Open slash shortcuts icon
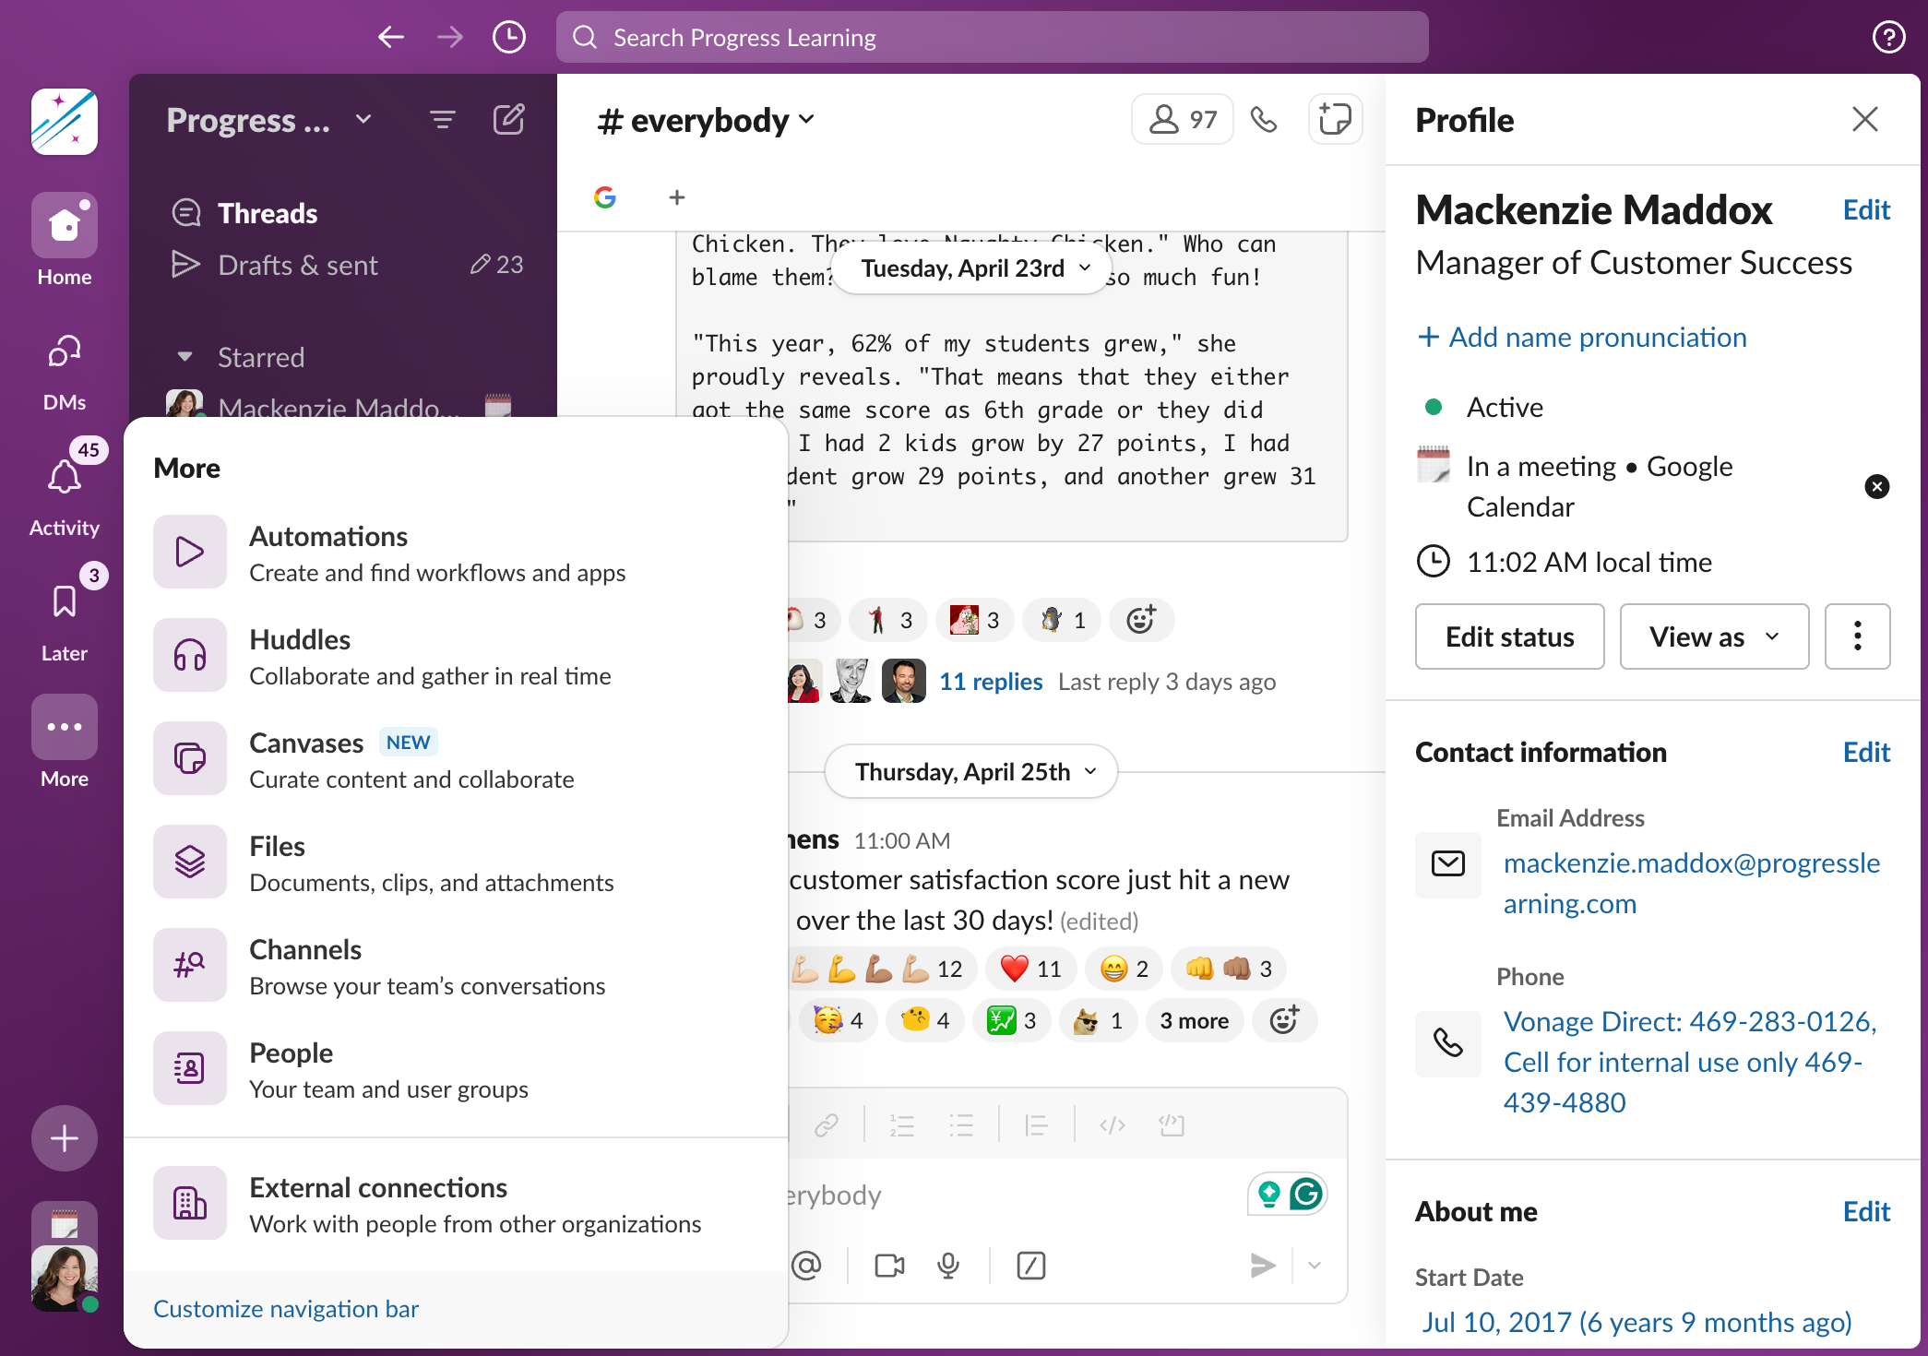Image resolution: width=1928 pixels, height=1356 pixels. point(1030,1266)
